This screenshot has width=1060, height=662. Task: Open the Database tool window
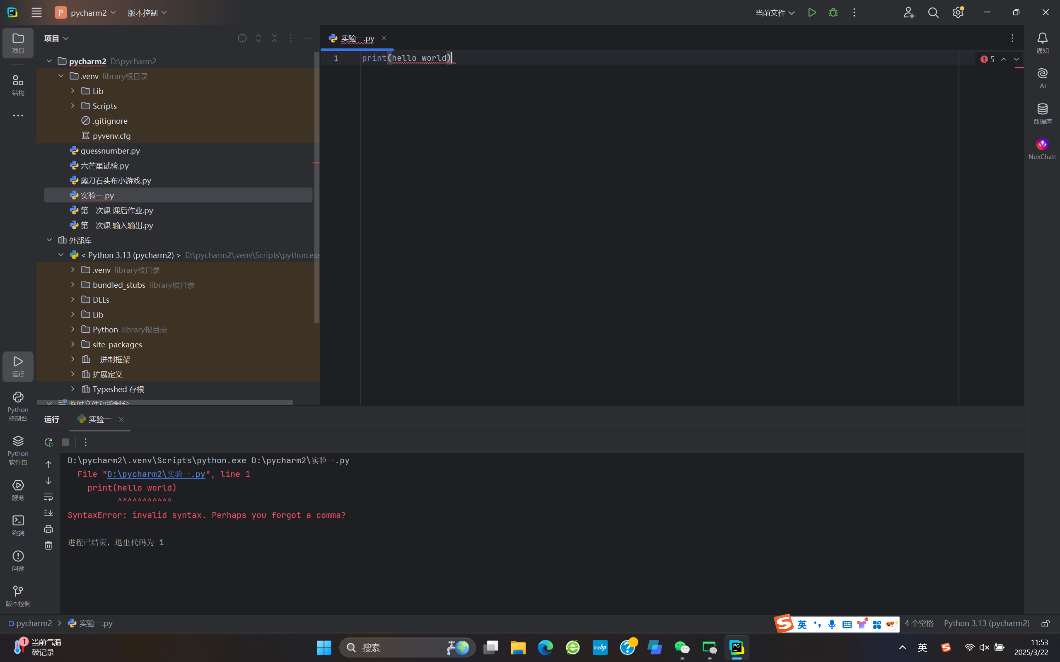click(1042, 113)
